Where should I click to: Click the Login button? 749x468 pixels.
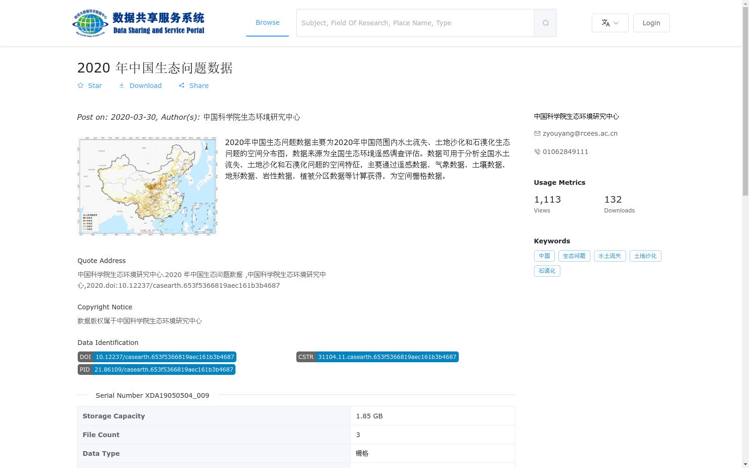coord(651,23)
